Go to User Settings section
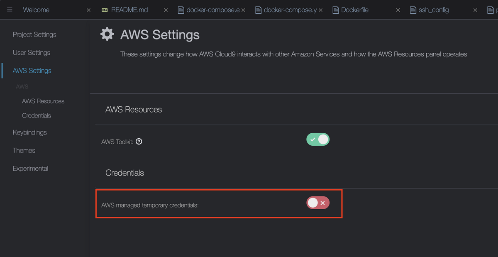The image size is (498, 257). 32,53
